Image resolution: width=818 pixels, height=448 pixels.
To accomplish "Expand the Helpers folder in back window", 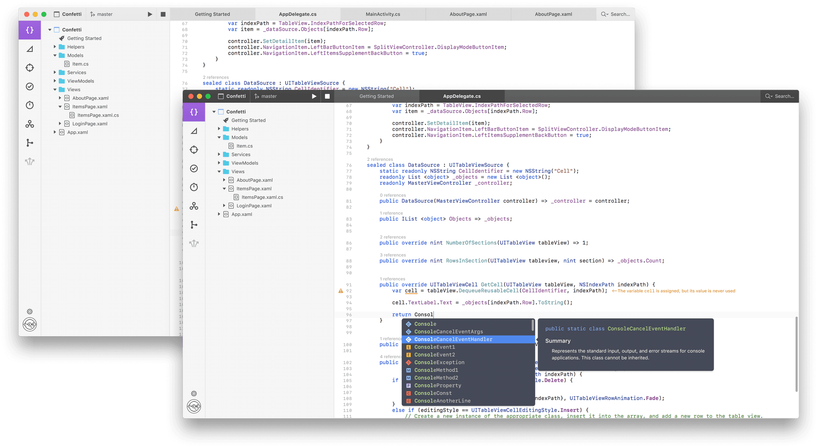I will (x=55, y=47).
